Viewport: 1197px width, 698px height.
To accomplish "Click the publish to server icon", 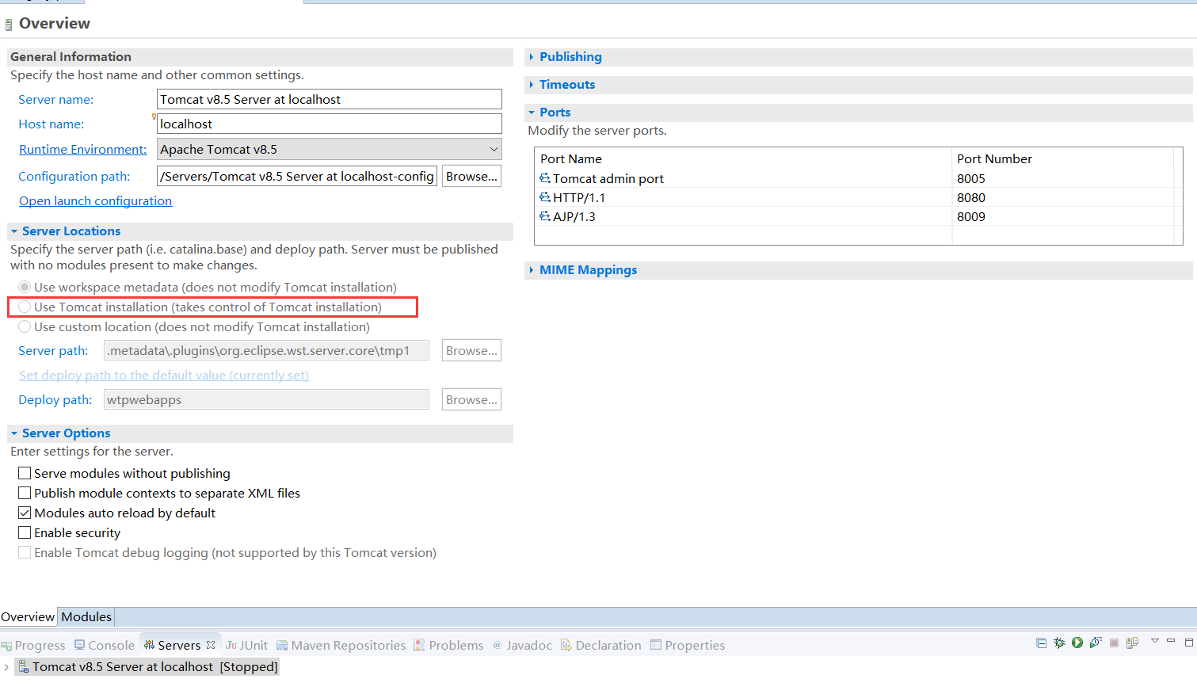I will click(1133, 643).
